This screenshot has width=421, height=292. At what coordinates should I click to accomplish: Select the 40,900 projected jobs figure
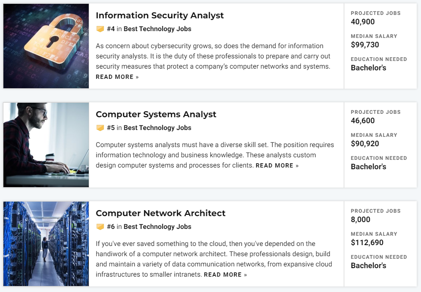(363, 22)
